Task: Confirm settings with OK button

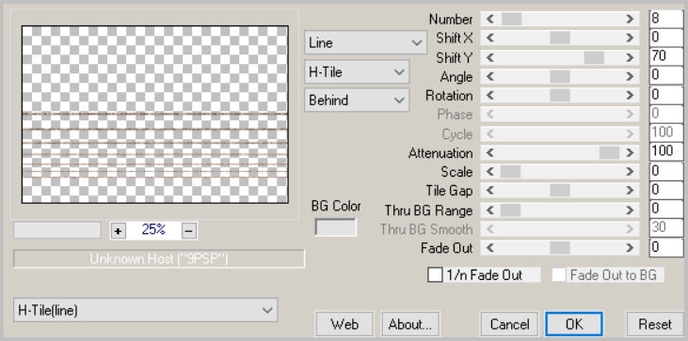Action: [x=574, y=324]
